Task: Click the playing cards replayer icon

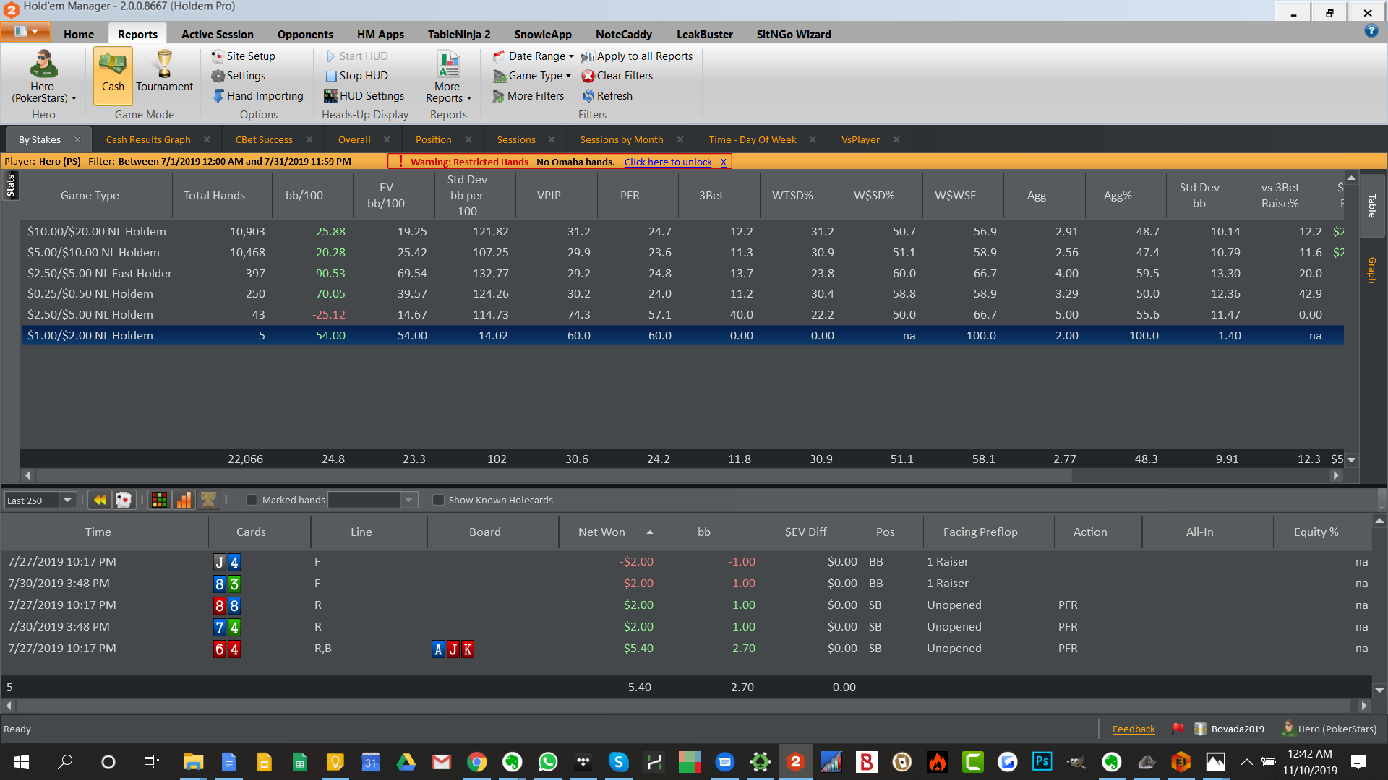Action: pyautogui.click(x=124, y=500)
